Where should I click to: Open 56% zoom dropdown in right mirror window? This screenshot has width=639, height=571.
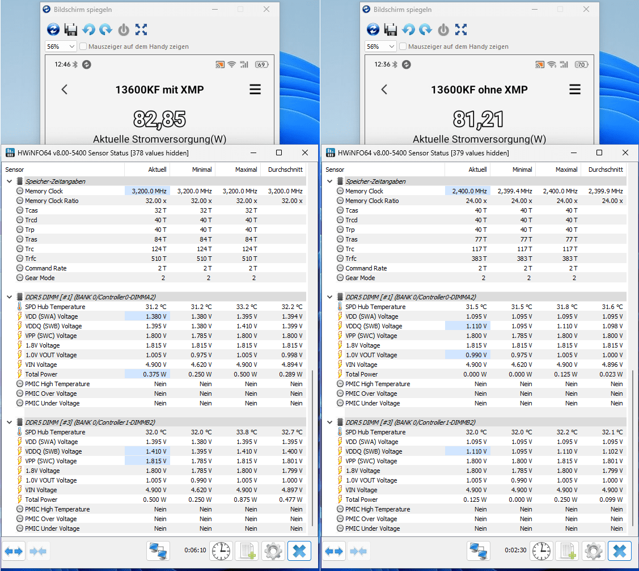tap(380, 46)
